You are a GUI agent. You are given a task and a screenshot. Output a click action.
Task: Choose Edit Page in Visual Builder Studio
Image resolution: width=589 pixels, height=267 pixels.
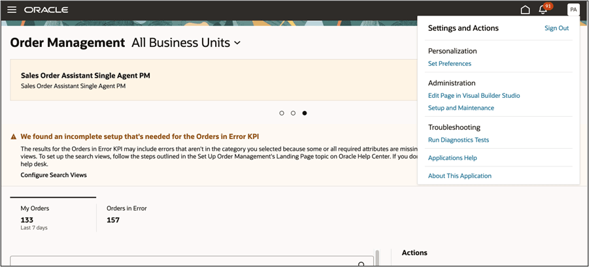(474, 95)
